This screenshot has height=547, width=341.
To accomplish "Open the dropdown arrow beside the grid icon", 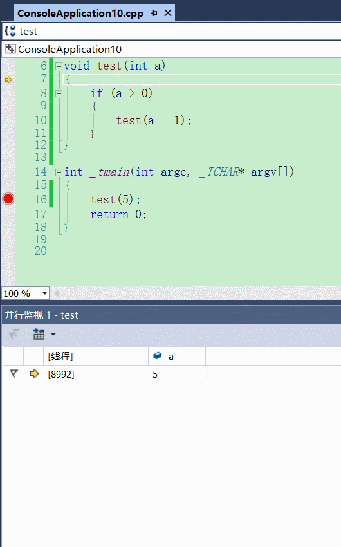I will pyautogui.click(x=53, y=334).
